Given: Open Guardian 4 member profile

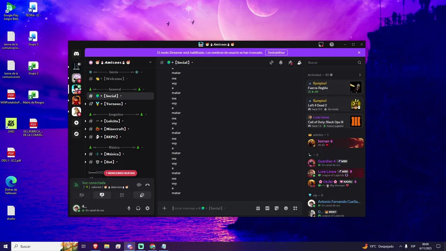Looking at the screenshot, I should coord(335,163).
